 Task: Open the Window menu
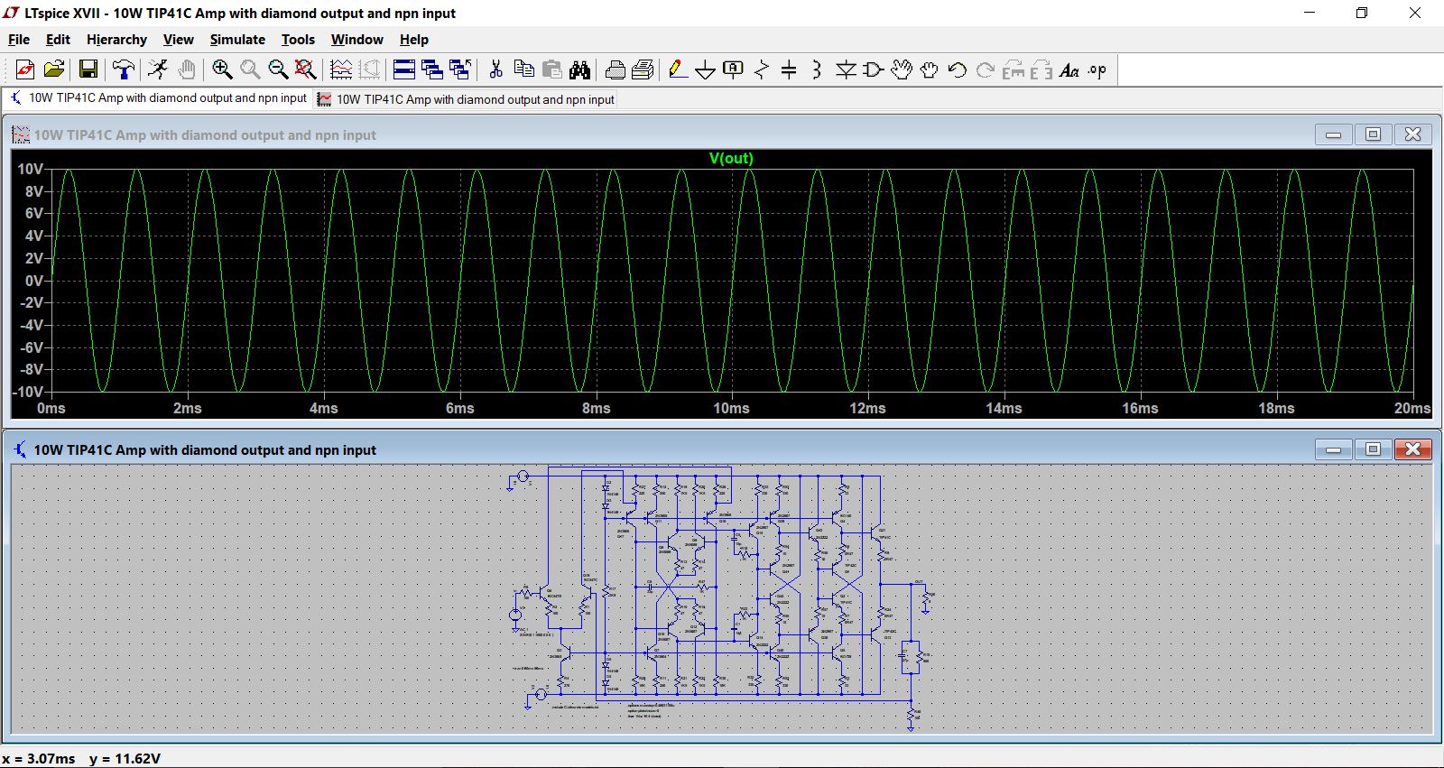(356, 40)
